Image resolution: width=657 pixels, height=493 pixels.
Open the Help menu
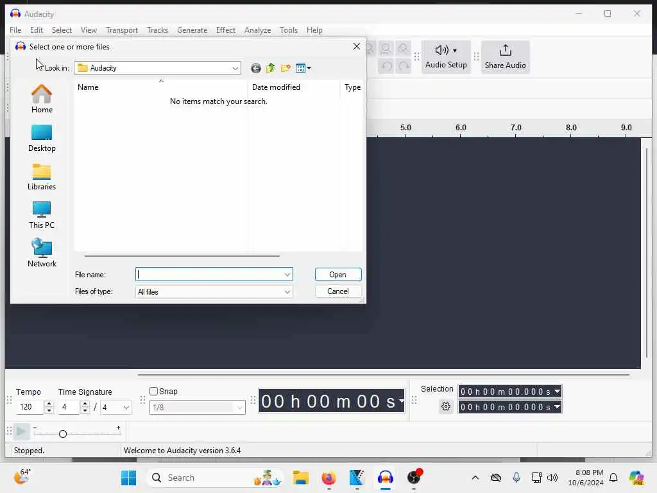[x=314, y=30]
